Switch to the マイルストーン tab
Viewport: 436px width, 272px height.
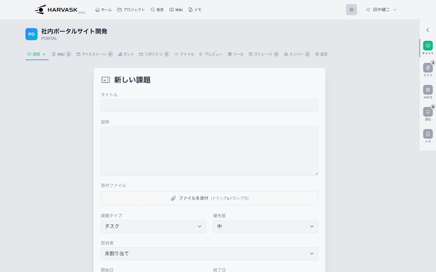click(x=94, y=54)
